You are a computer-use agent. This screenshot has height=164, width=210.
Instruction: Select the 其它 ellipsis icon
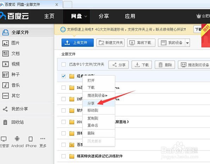point(6,96)
